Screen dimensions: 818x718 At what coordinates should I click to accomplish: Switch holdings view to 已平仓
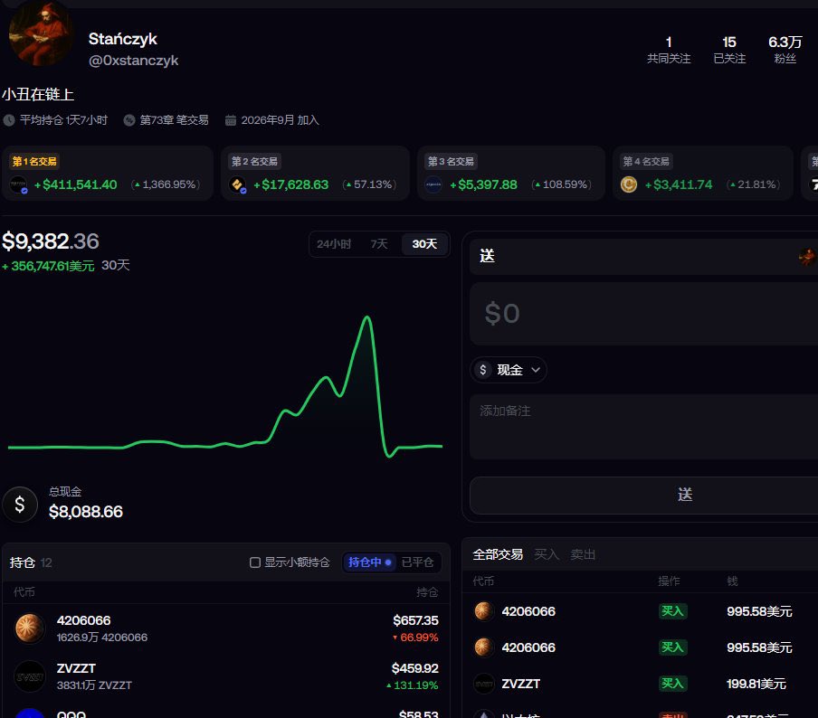(x=417, y=562)
